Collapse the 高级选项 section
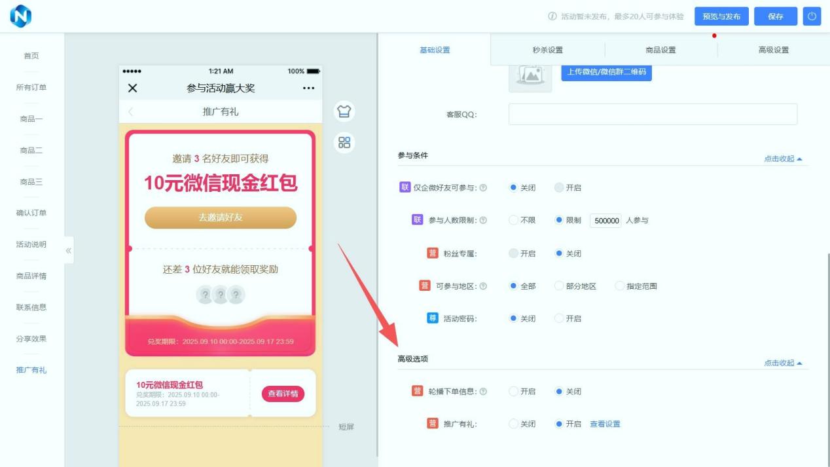 tap(783, 363)
